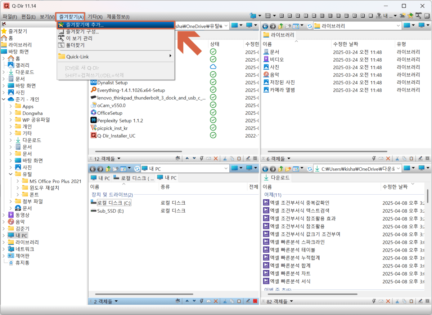Expand the 동영상 node in the folder tree
The image size is (432, 315).
pos(4,215)
